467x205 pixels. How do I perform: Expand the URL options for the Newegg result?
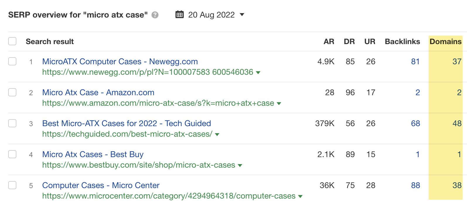[x=259, y=72]
